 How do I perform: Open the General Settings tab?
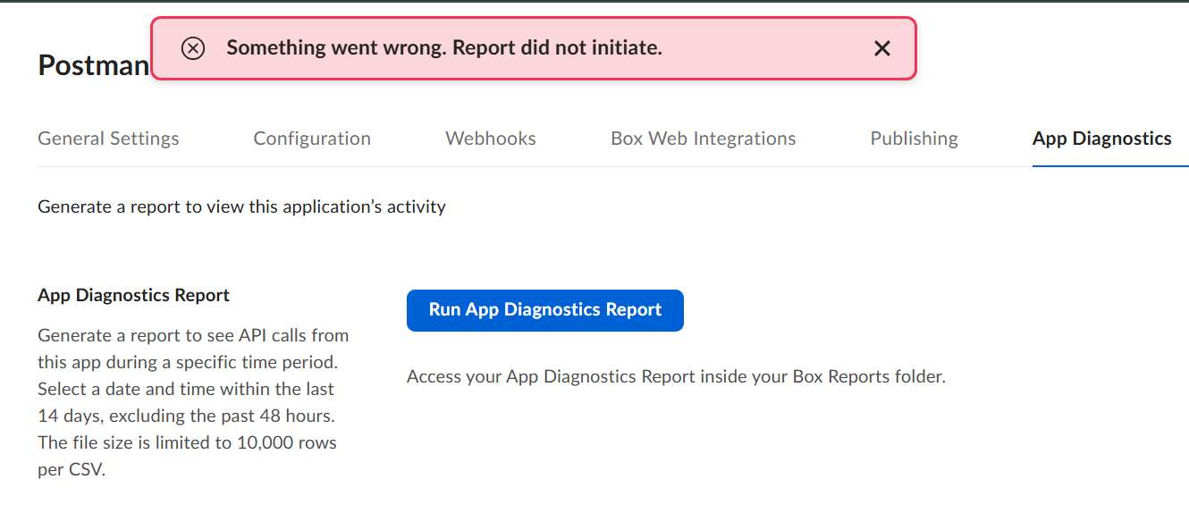108,139
